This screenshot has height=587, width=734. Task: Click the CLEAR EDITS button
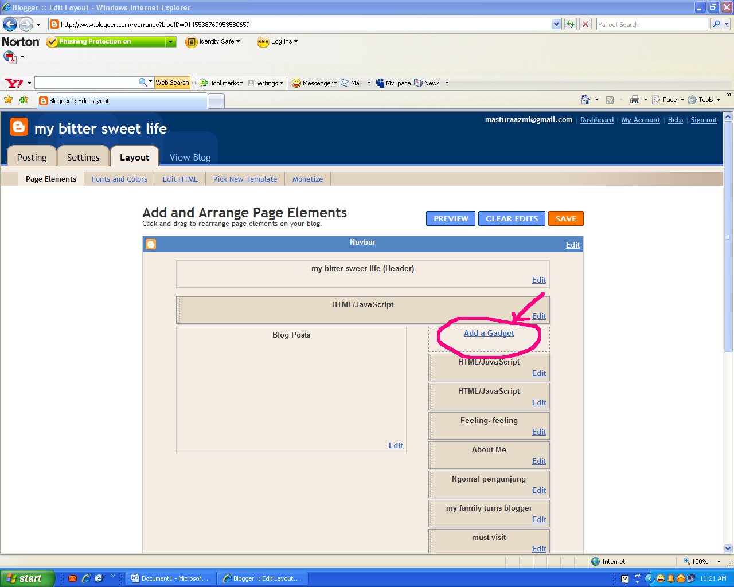click(512, 218)
